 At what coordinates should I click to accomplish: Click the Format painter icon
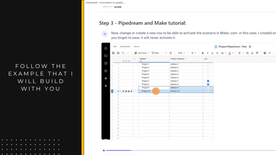pos(257,53)
